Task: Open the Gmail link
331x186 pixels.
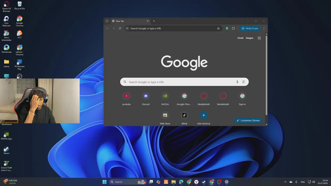Action: click(x=240, y=38)
